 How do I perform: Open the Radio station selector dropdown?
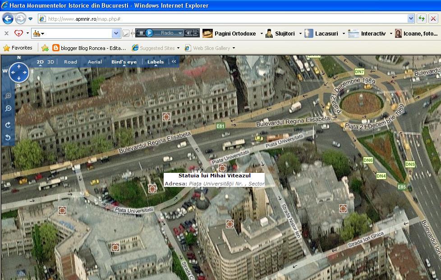point(180,33)
